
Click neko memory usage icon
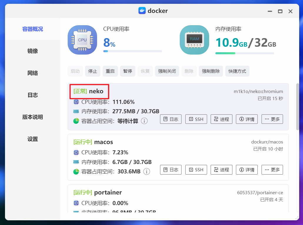[76, 111]
